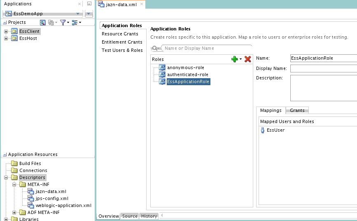Click the search magnifier in roles filter
Viewport: 357px width, 221px height.
coord(155,48)
